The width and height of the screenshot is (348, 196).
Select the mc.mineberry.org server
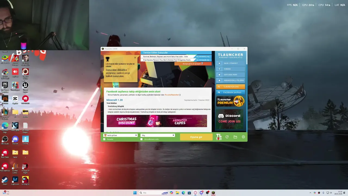tap(203, 57)
